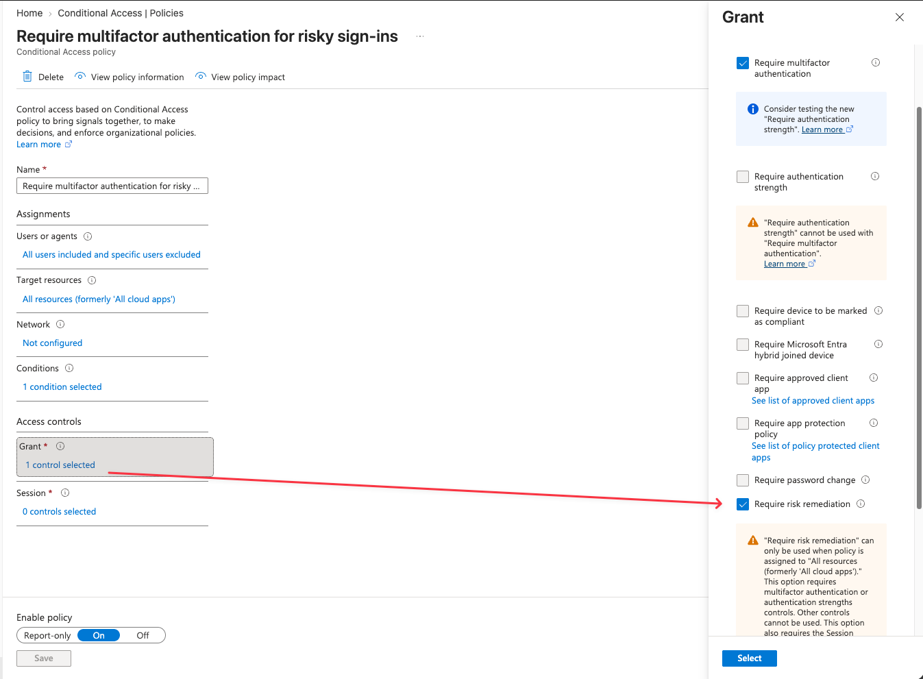Check Require Microsoft Entra hybrid joined device
Screen dimensions: 923x679
[743, 345]
